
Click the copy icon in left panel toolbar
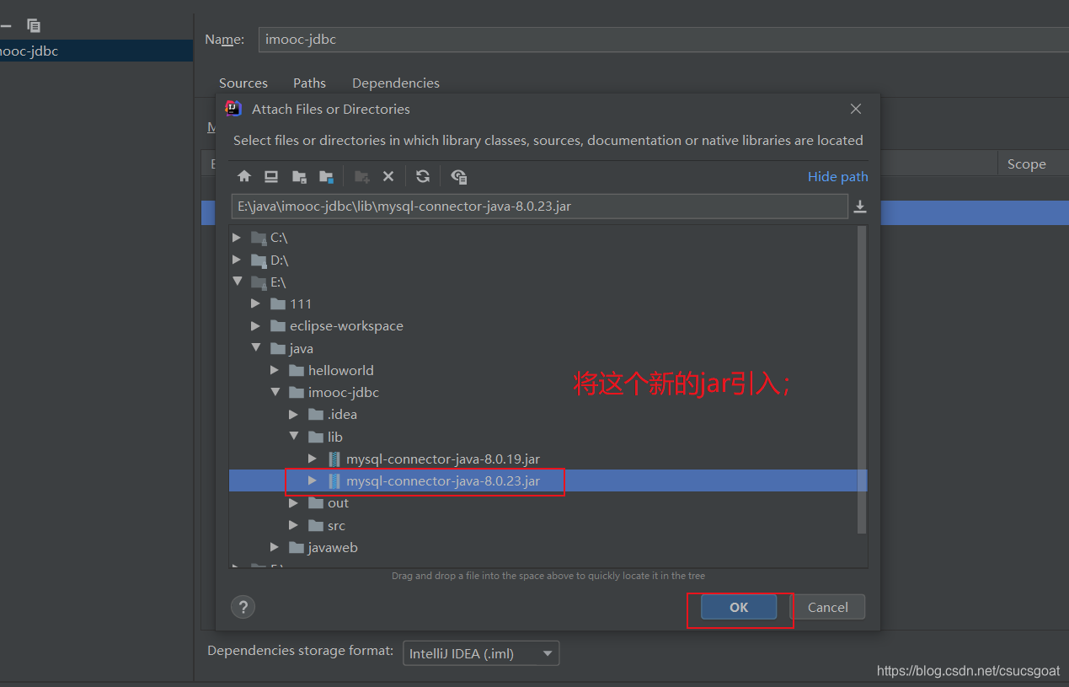point(34,25)
